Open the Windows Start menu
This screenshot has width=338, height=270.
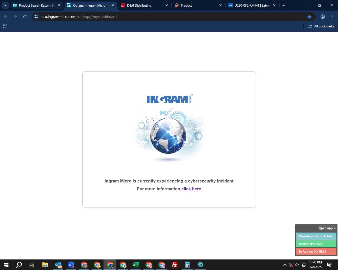pyautogui.click(x=6, y=265)
